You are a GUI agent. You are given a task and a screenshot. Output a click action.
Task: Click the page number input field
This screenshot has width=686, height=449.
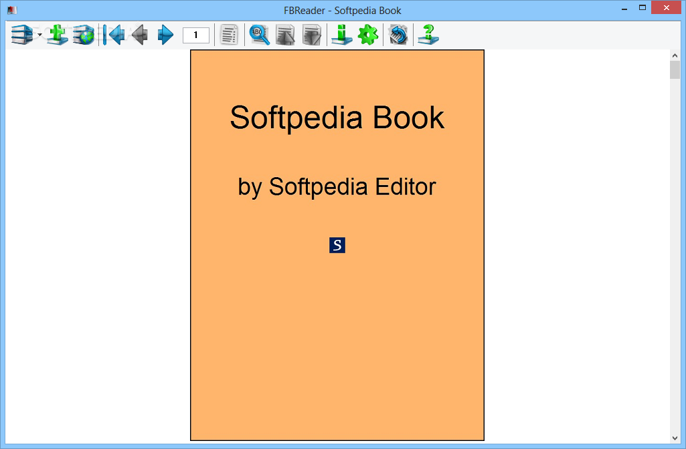(196, 35)
